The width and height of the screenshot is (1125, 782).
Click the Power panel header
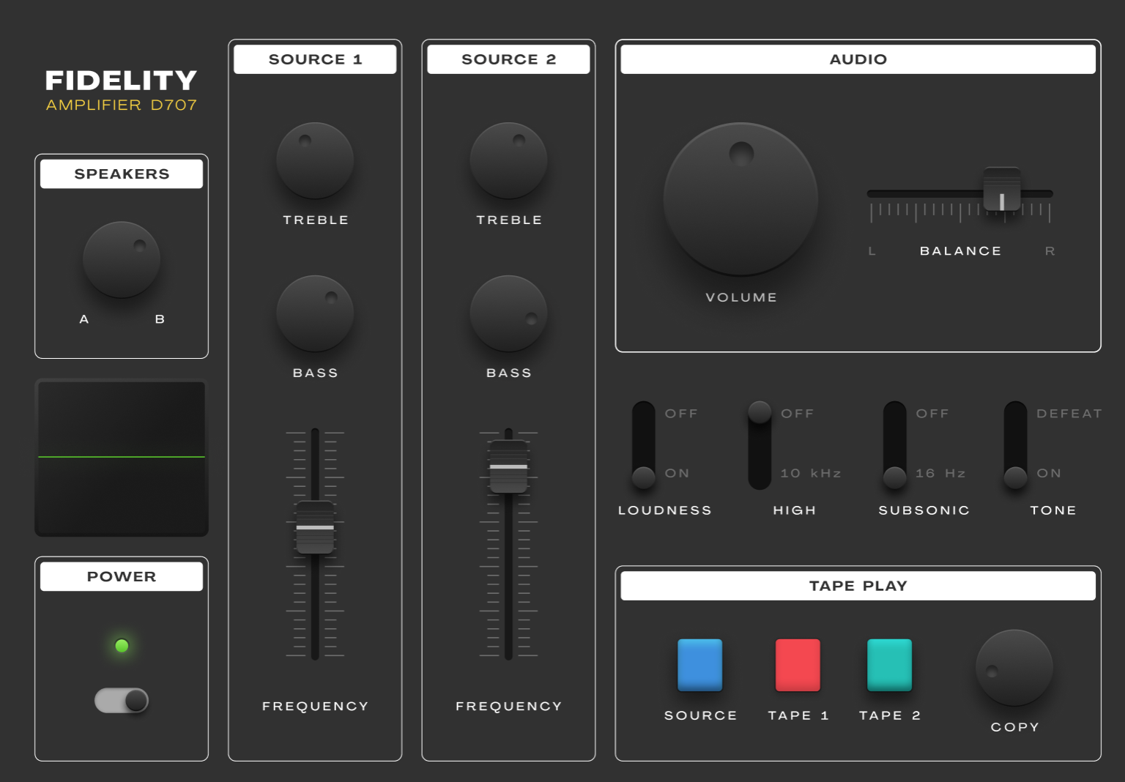click(x=122, y=577)
